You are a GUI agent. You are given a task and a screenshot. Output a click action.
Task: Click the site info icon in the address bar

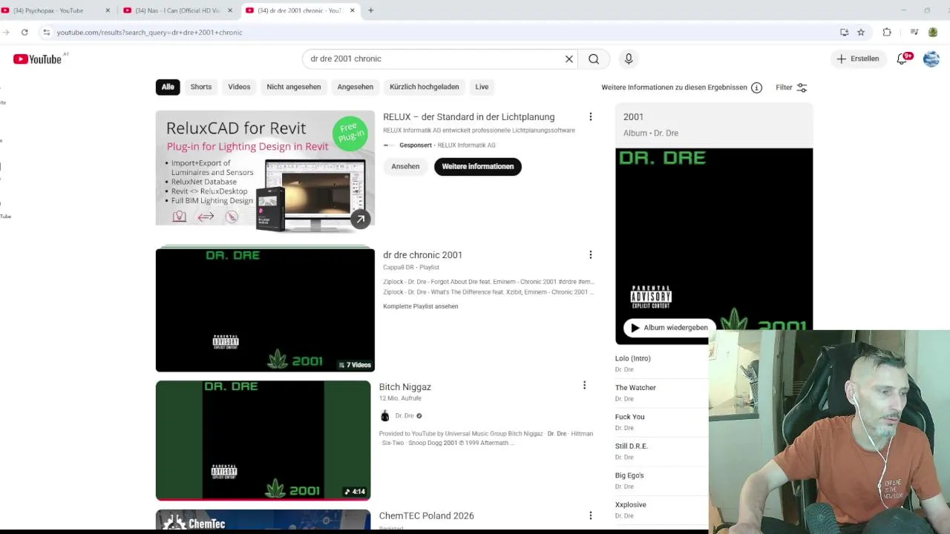click(46, 33)
